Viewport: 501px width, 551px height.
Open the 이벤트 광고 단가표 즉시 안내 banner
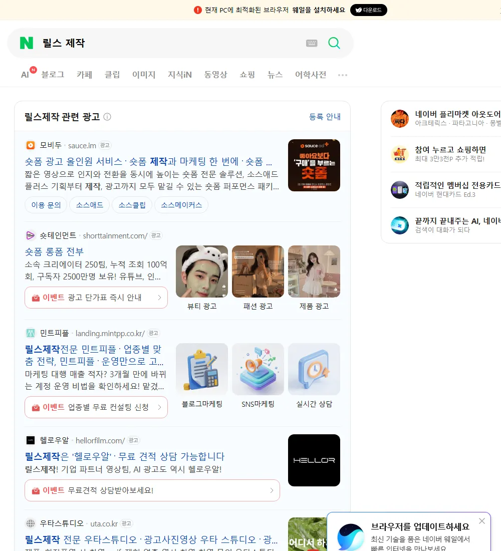(x=96, y=298)
